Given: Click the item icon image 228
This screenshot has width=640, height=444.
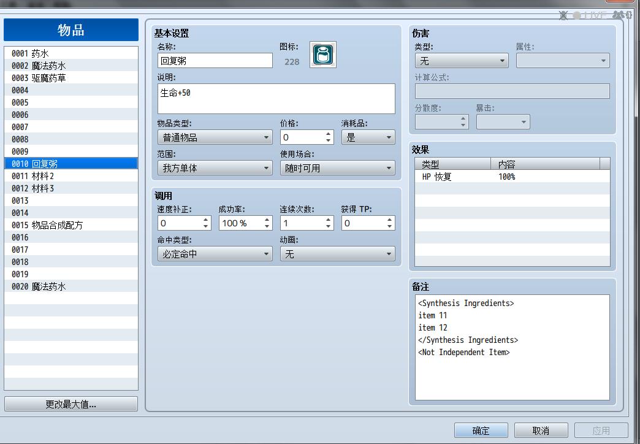Looking at the screenshot, I should pos(323,55).
